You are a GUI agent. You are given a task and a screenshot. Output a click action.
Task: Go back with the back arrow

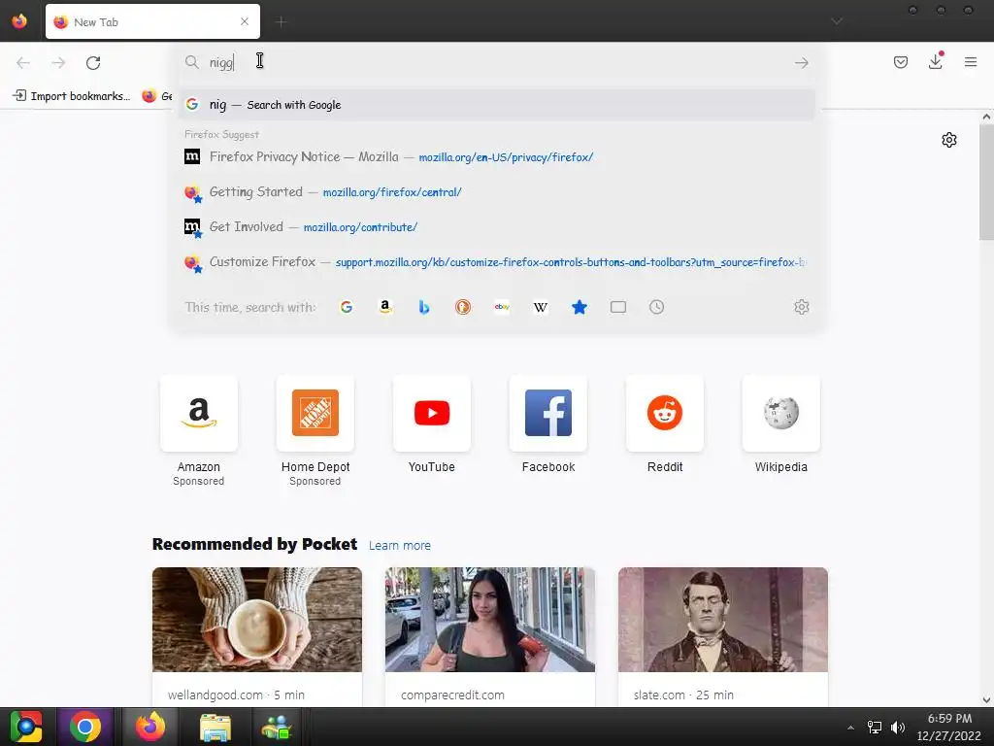click(x=23, y=63)
